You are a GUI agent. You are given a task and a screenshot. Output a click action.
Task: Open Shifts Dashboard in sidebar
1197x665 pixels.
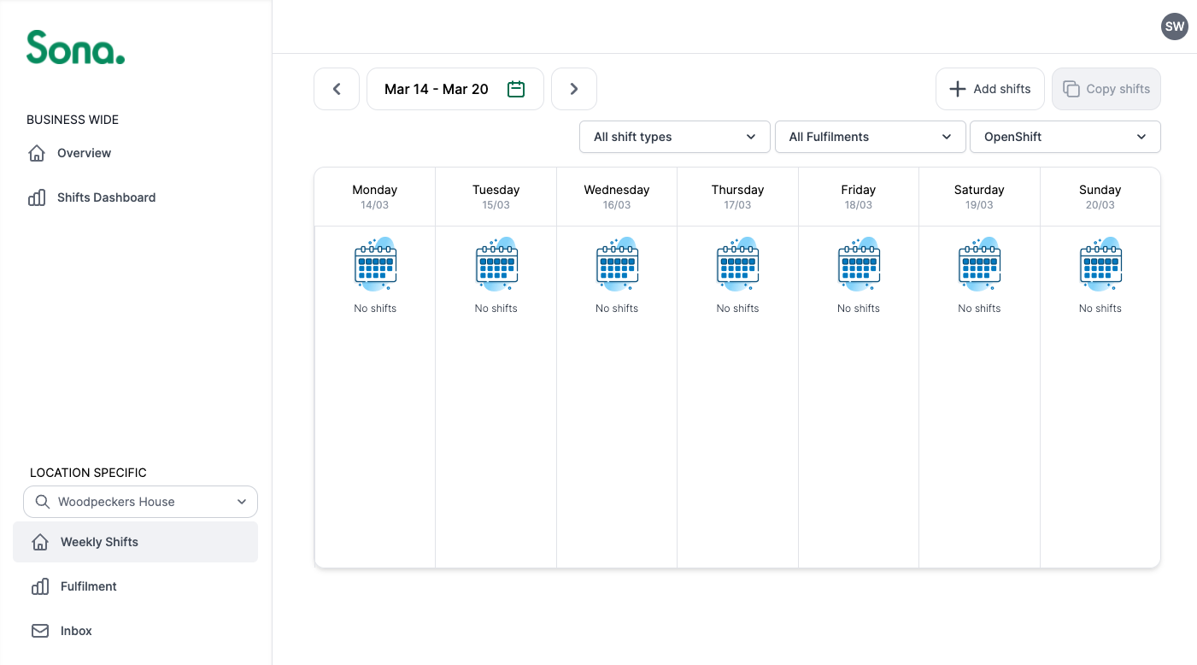(106, 197)
